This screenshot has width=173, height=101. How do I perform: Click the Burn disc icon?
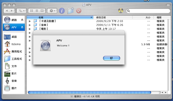pyautogui.click(x=121, y=11)
